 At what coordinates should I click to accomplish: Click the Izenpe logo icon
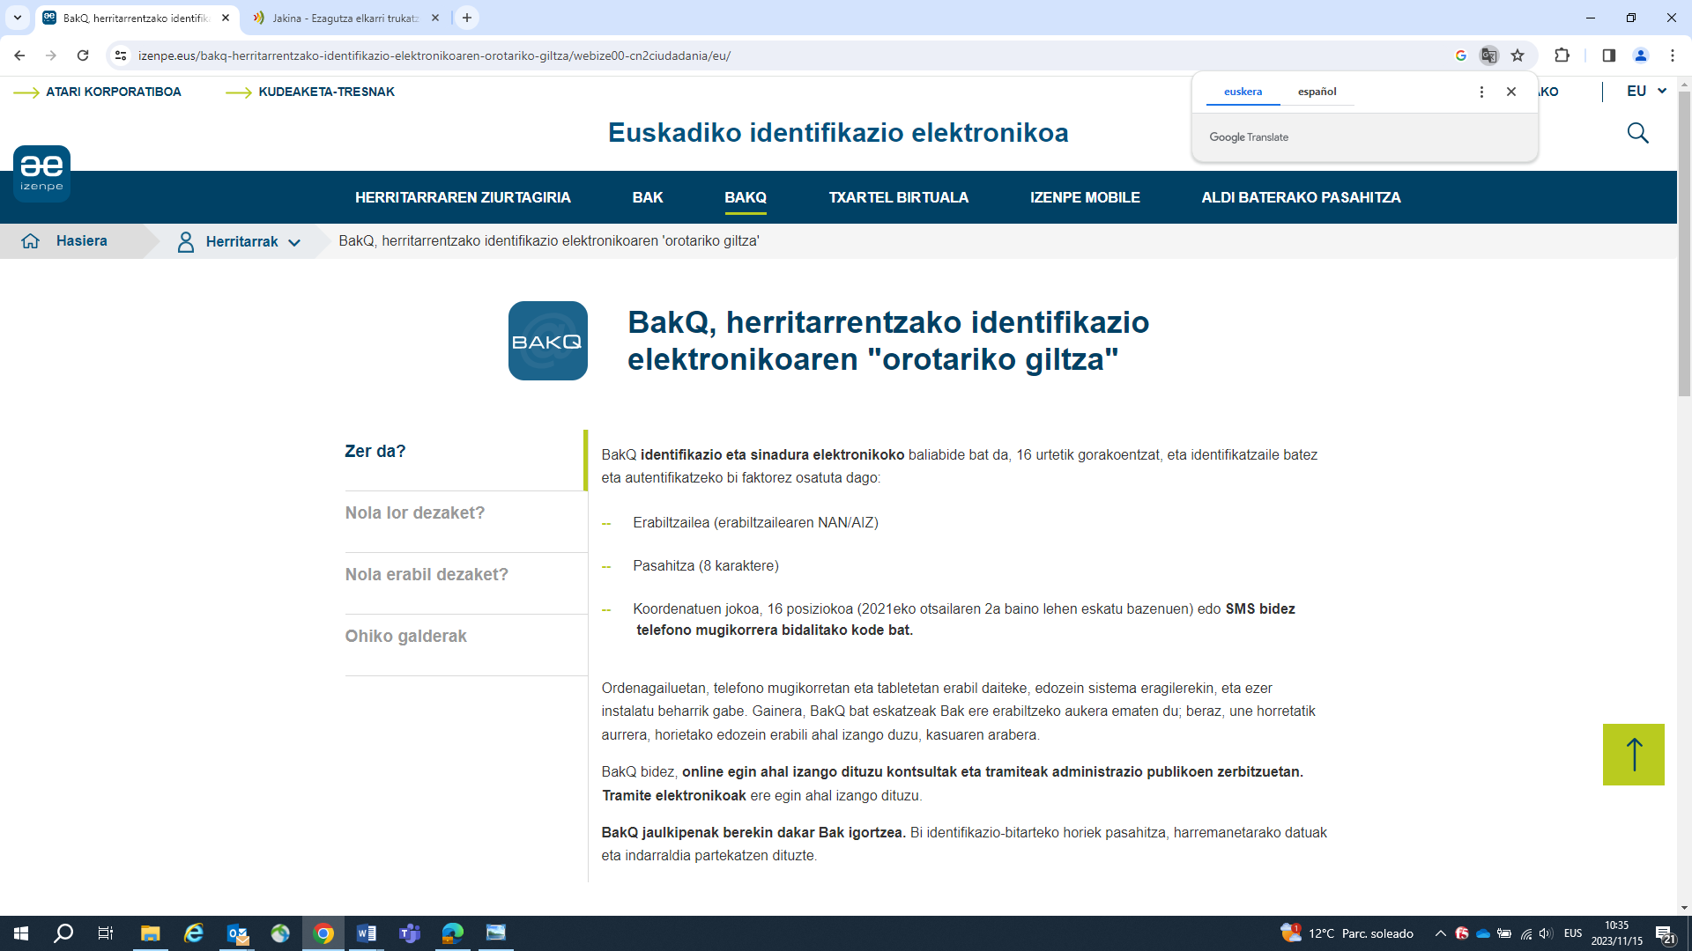(x=41, y=173)
